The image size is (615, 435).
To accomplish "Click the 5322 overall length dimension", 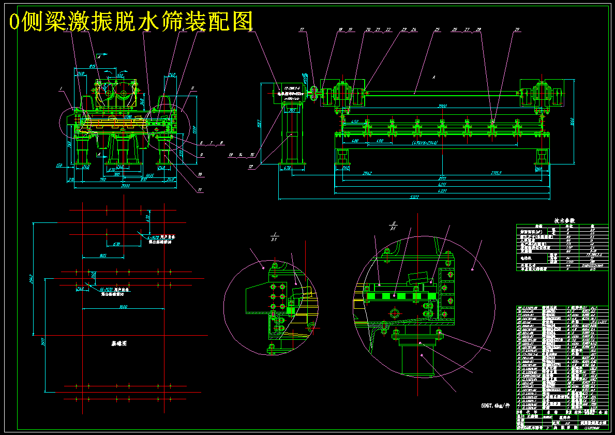I will pyautogui.click(x=414, y=197).
